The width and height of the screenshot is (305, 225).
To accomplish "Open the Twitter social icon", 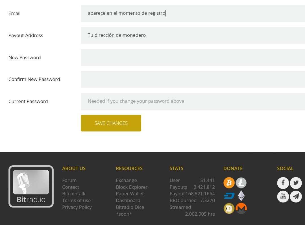I will click(296, 183).
